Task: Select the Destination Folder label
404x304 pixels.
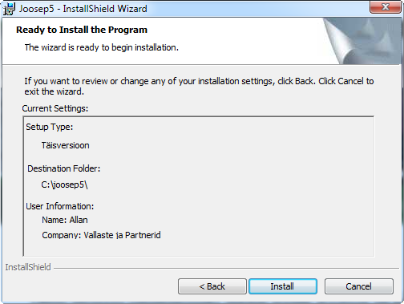Action: [64, 168]
